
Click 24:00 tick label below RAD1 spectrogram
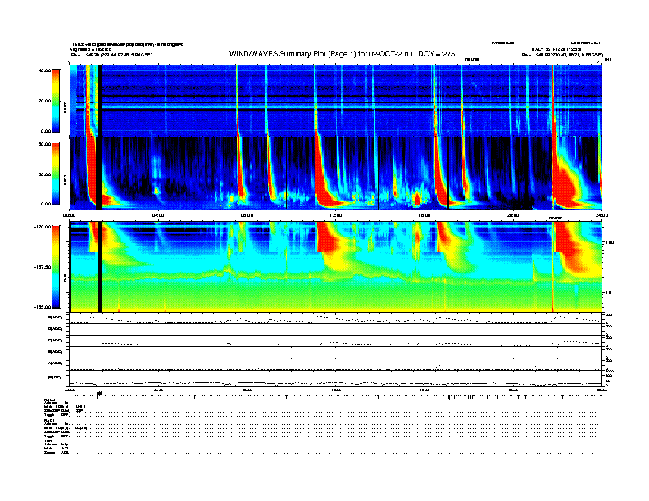click(601, 215)
